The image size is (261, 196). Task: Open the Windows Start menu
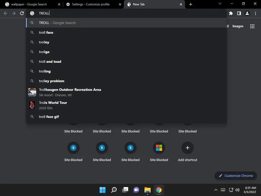[x=102, y=190]
